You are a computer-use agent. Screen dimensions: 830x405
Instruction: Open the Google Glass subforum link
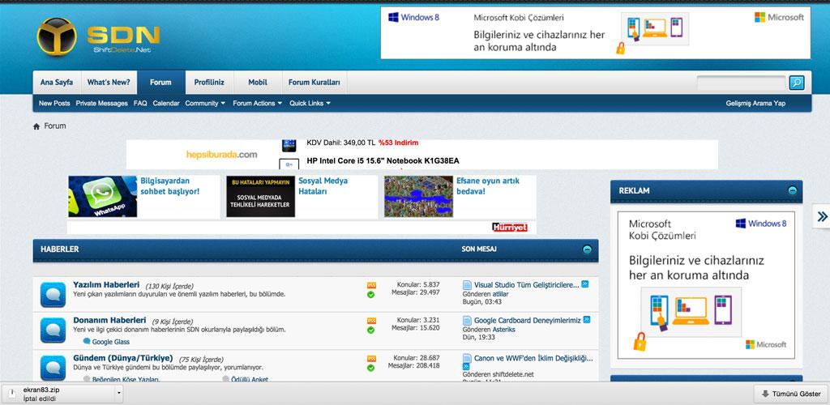[110, 342]
